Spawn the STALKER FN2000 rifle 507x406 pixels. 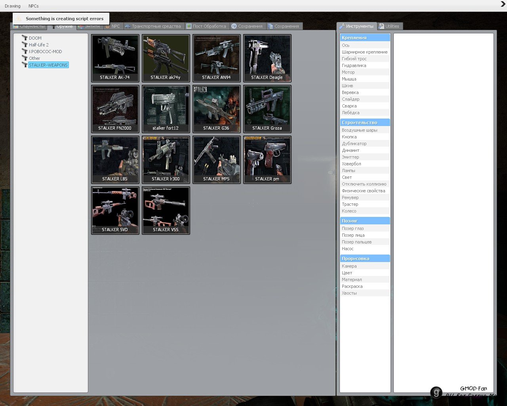115,109
